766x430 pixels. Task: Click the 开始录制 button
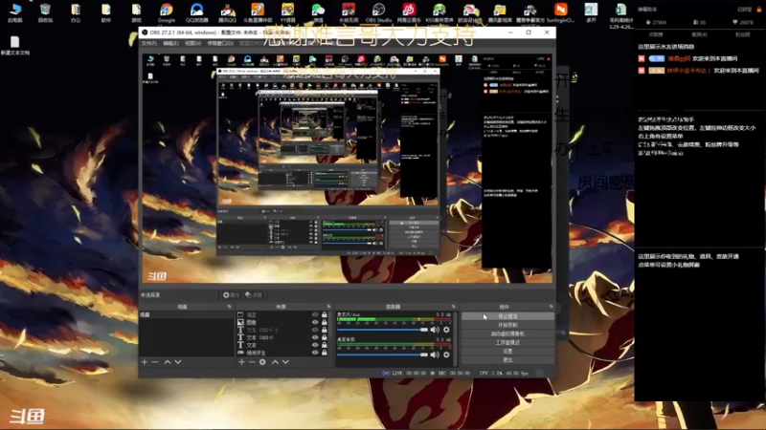pyautogui.click(x=507, y=325)
